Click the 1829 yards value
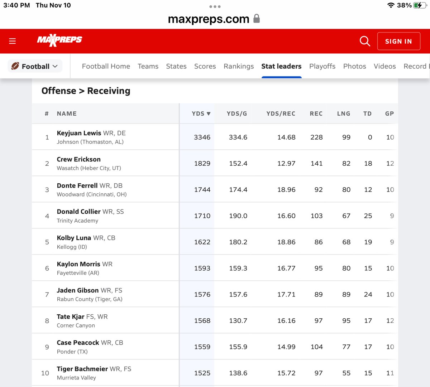 (202, 163)
